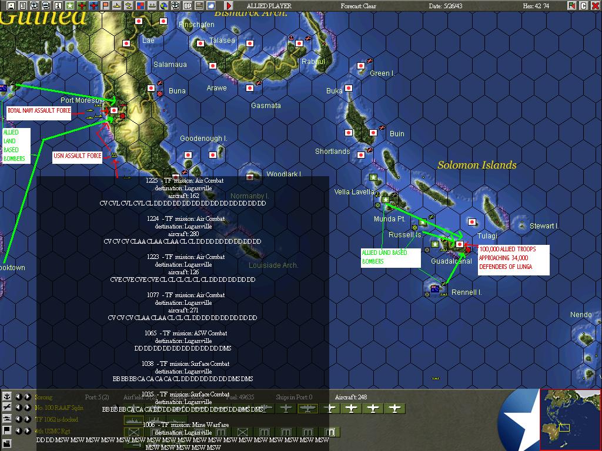Click the red and blue checkered squares icon

pos(140,6)
